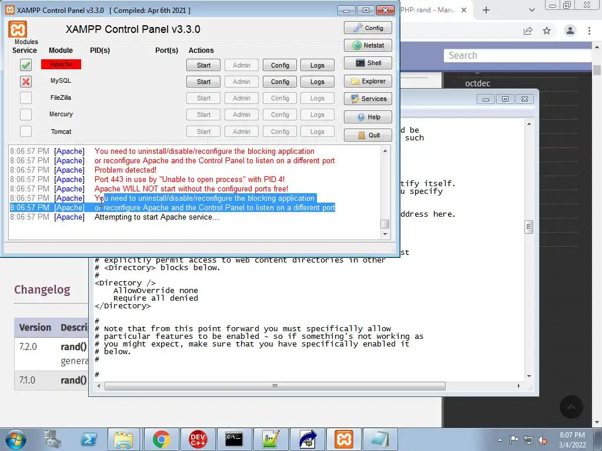This screenshot has height=451, width=602.
Task: View the MySQL Logs
Action: (x=317, y=82)
